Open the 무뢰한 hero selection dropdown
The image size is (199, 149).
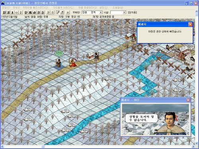click(101, 12)
